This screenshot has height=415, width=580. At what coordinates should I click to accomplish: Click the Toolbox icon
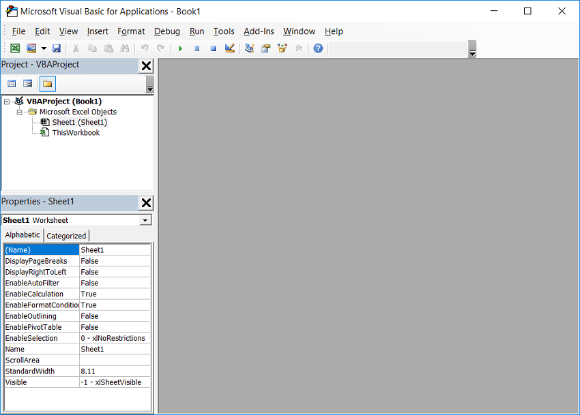point(298,48)
